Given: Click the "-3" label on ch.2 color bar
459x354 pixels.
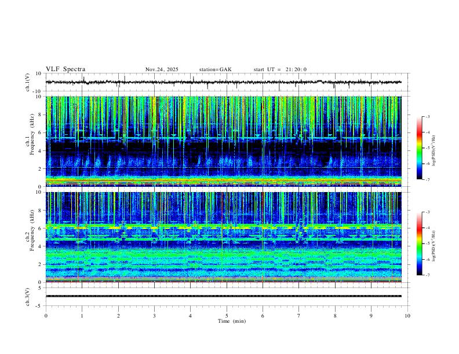Looking at the screenshot, I should pyautogui.click(x=428, y=212).
